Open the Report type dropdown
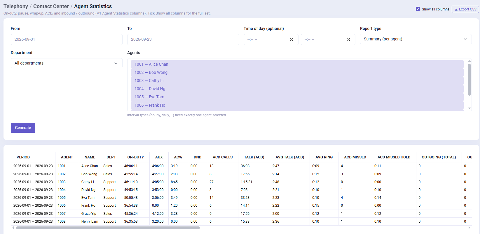This screenshot has height=234, width=480. [x=416, y=39]
